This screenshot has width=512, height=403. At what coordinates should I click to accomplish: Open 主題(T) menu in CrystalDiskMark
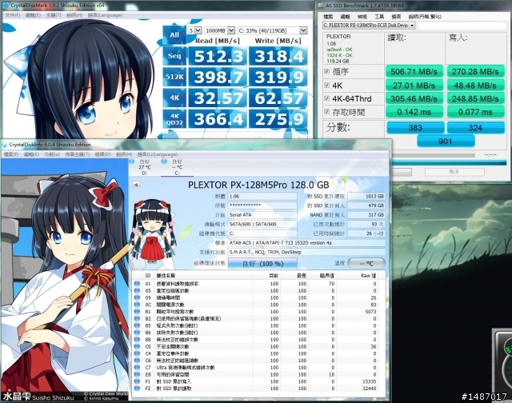point(54,15)
